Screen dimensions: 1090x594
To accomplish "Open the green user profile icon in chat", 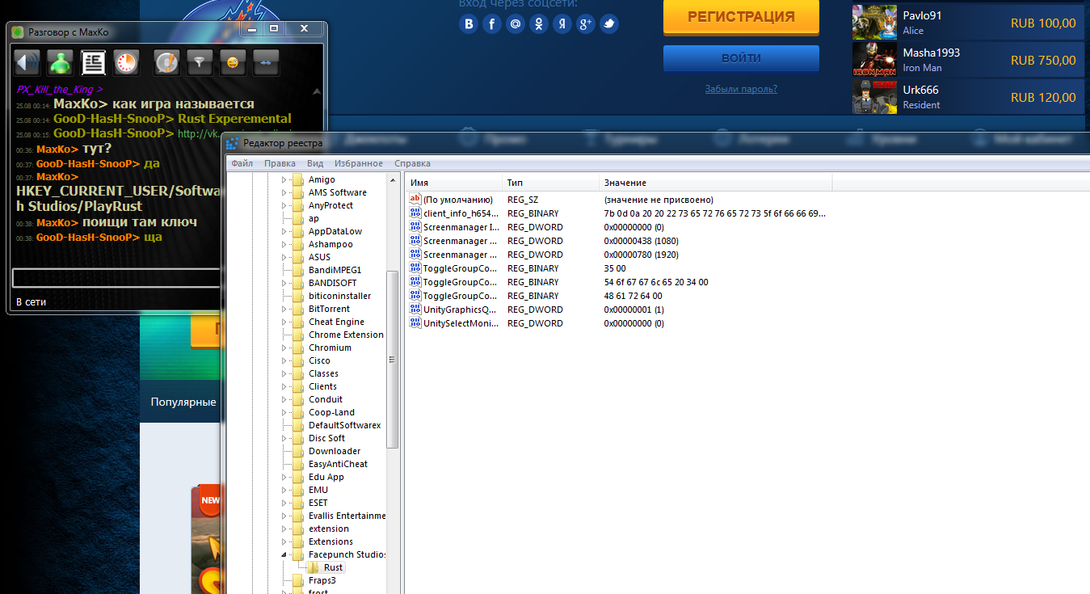I will click(61, 62).
